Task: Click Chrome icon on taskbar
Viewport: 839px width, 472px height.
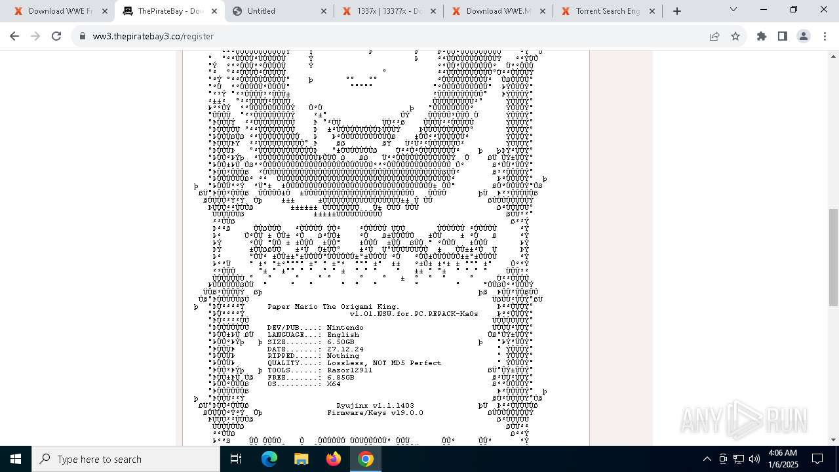Action: click(x=366, y=459)
